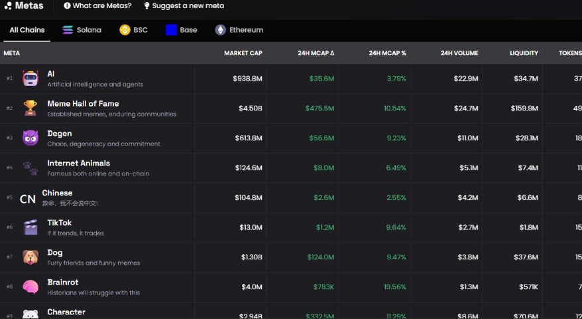Screen dimensions: 582x319
Task: Click the Ethereum diamond logo
Action: coord(221,30)
